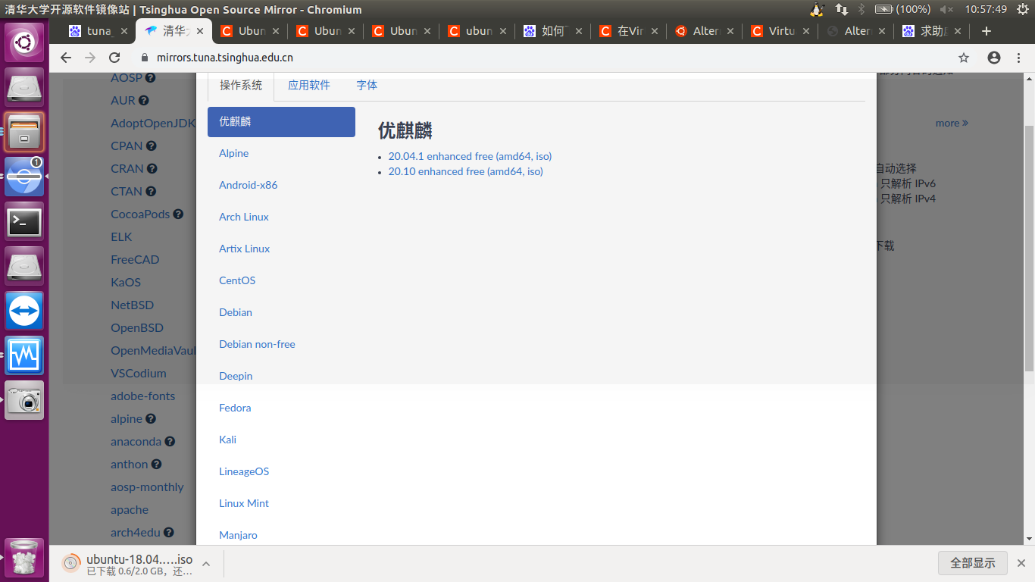Open the battery indicator showing 100%
Image resolution: width=1035 pixels, height=582 pixels.
coord(902,9)
